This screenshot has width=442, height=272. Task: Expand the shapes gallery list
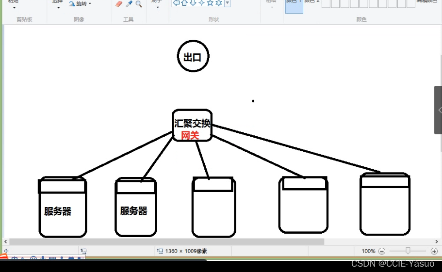tap(227, 3)
